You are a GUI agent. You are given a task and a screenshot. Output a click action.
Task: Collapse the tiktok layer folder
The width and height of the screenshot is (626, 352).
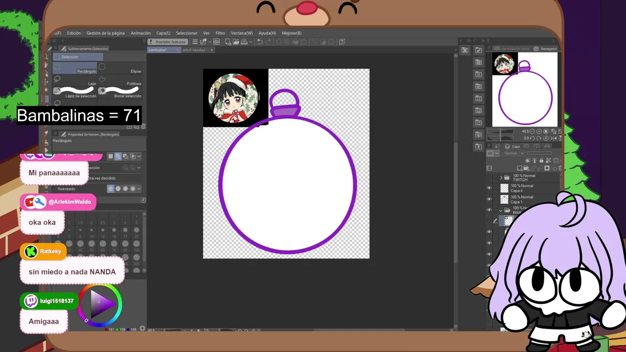[501, 211]
